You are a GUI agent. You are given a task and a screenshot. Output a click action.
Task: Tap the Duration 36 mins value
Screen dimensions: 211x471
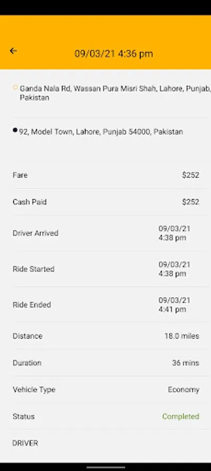point(185,363)
